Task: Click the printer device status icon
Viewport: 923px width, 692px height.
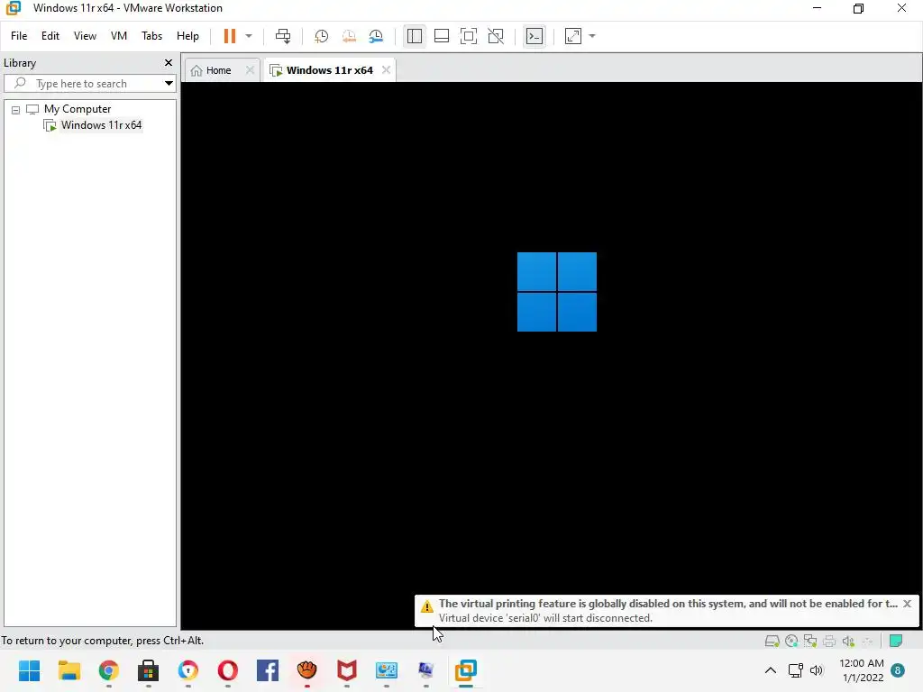Action: pos(829,641)
